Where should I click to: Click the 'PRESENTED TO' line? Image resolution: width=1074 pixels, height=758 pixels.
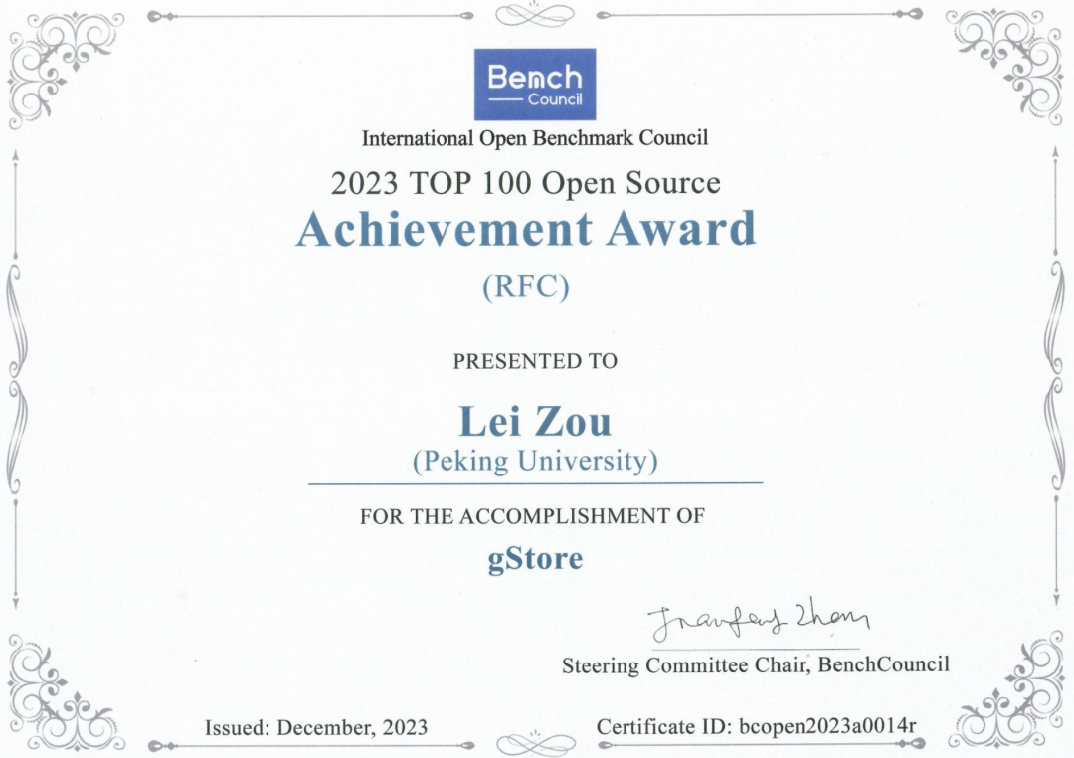pyautogui.click(x=535, y=361)
